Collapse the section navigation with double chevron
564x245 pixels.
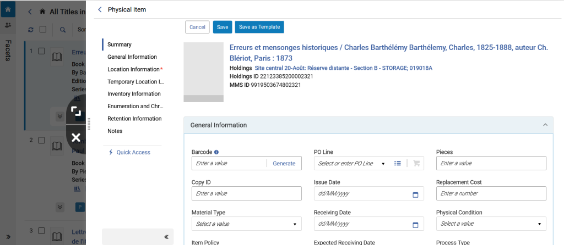(166, 237)
